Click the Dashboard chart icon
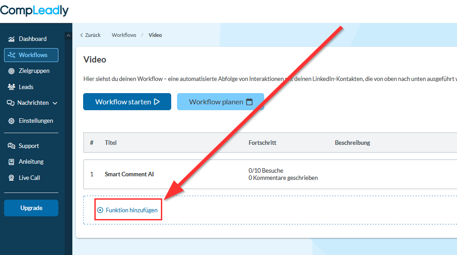Screen dimensions: 457x255 tap(12, 39)
